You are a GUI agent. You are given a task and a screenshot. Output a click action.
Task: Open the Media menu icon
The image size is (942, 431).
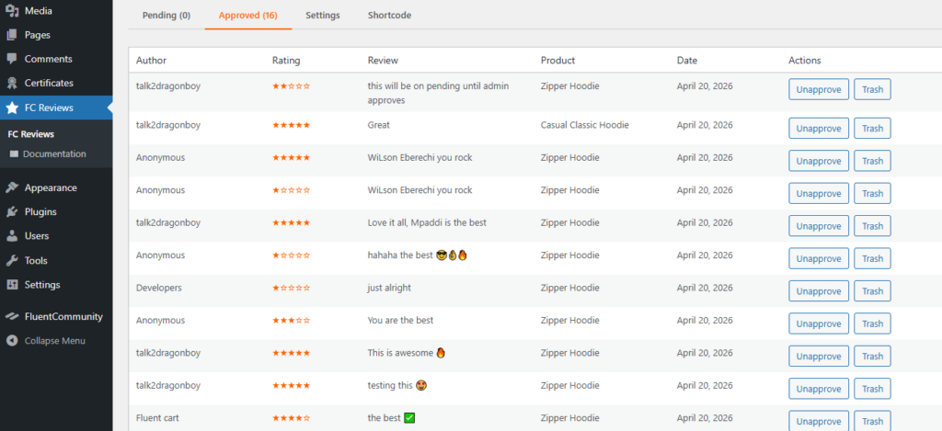(11, 10)
